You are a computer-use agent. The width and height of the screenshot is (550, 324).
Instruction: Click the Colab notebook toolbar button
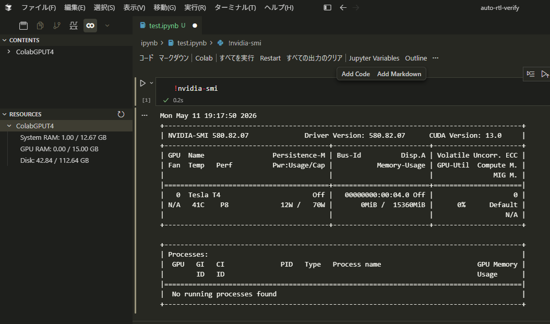204,58
